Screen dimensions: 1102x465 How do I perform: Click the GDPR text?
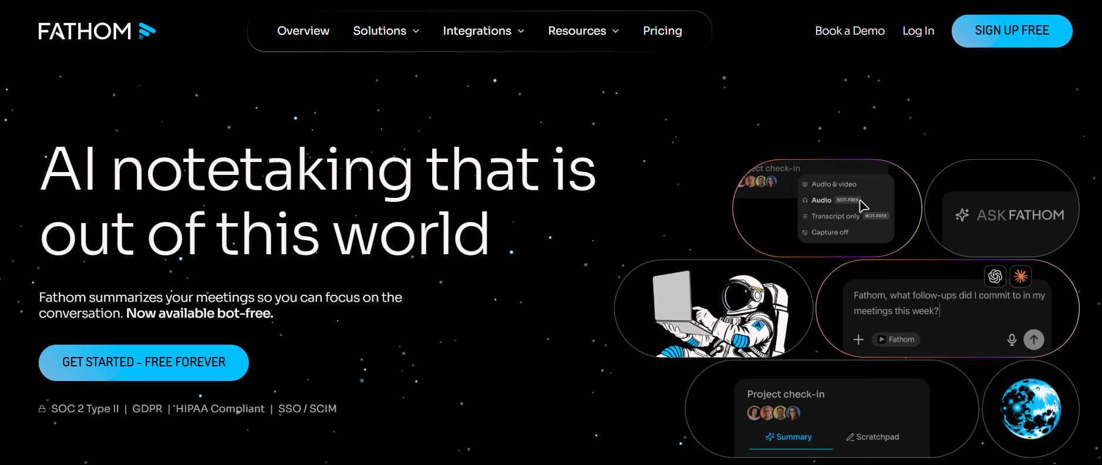[x=147, y=409]
